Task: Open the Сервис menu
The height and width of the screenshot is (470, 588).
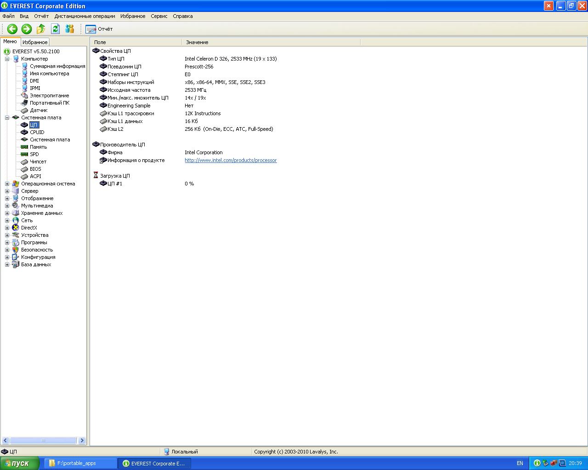Action: tap(159, 16)
